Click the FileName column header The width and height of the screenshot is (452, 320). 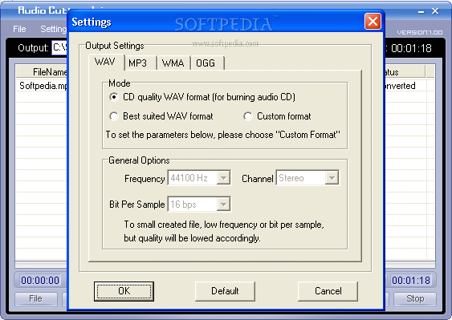tap(42, 71)
